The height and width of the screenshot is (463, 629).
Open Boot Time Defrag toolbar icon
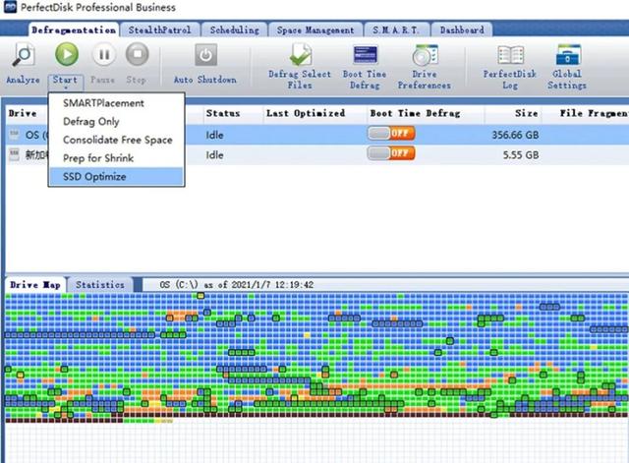coord(365,55)
